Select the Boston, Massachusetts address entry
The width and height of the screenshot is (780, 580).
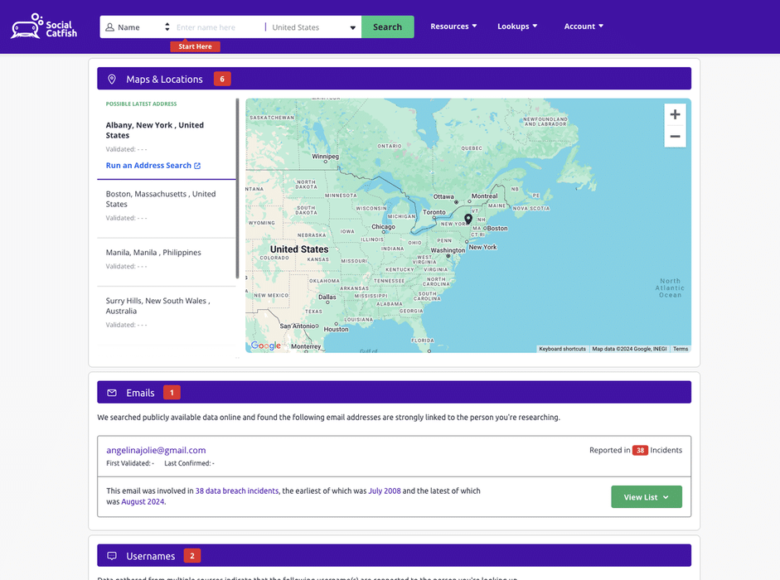[x=161, y=199]
